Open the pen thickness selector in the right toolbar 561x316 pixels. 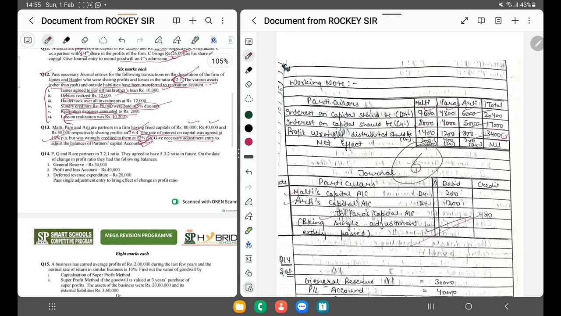[x=249, y=157]
